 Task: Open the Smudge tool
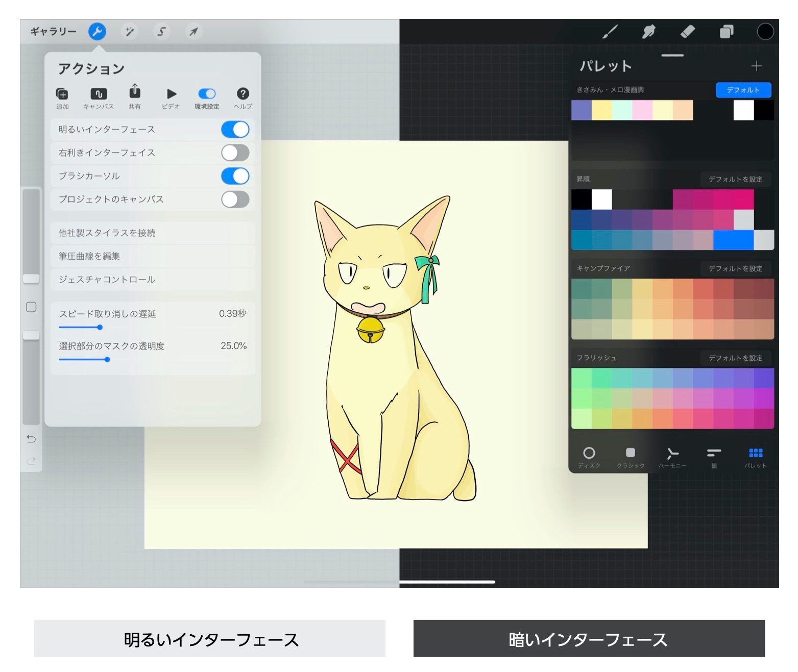649,32
